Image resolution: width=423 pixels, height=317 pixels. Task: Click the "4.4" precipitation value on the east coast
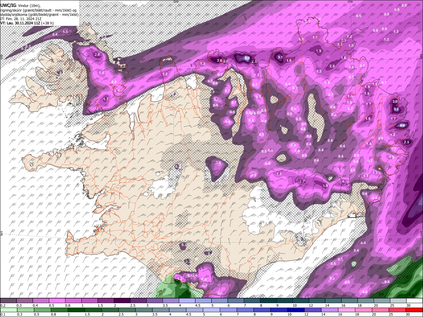[x=402, y=125]
